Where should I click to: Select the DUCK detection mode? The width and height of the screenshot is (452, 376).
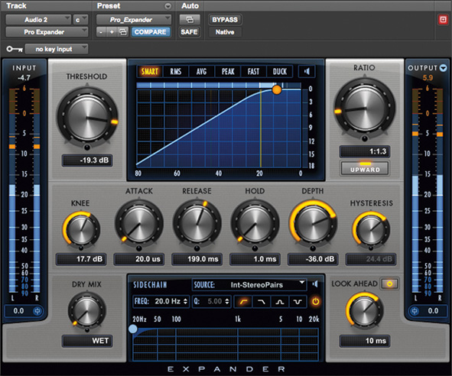coord(280,71)
